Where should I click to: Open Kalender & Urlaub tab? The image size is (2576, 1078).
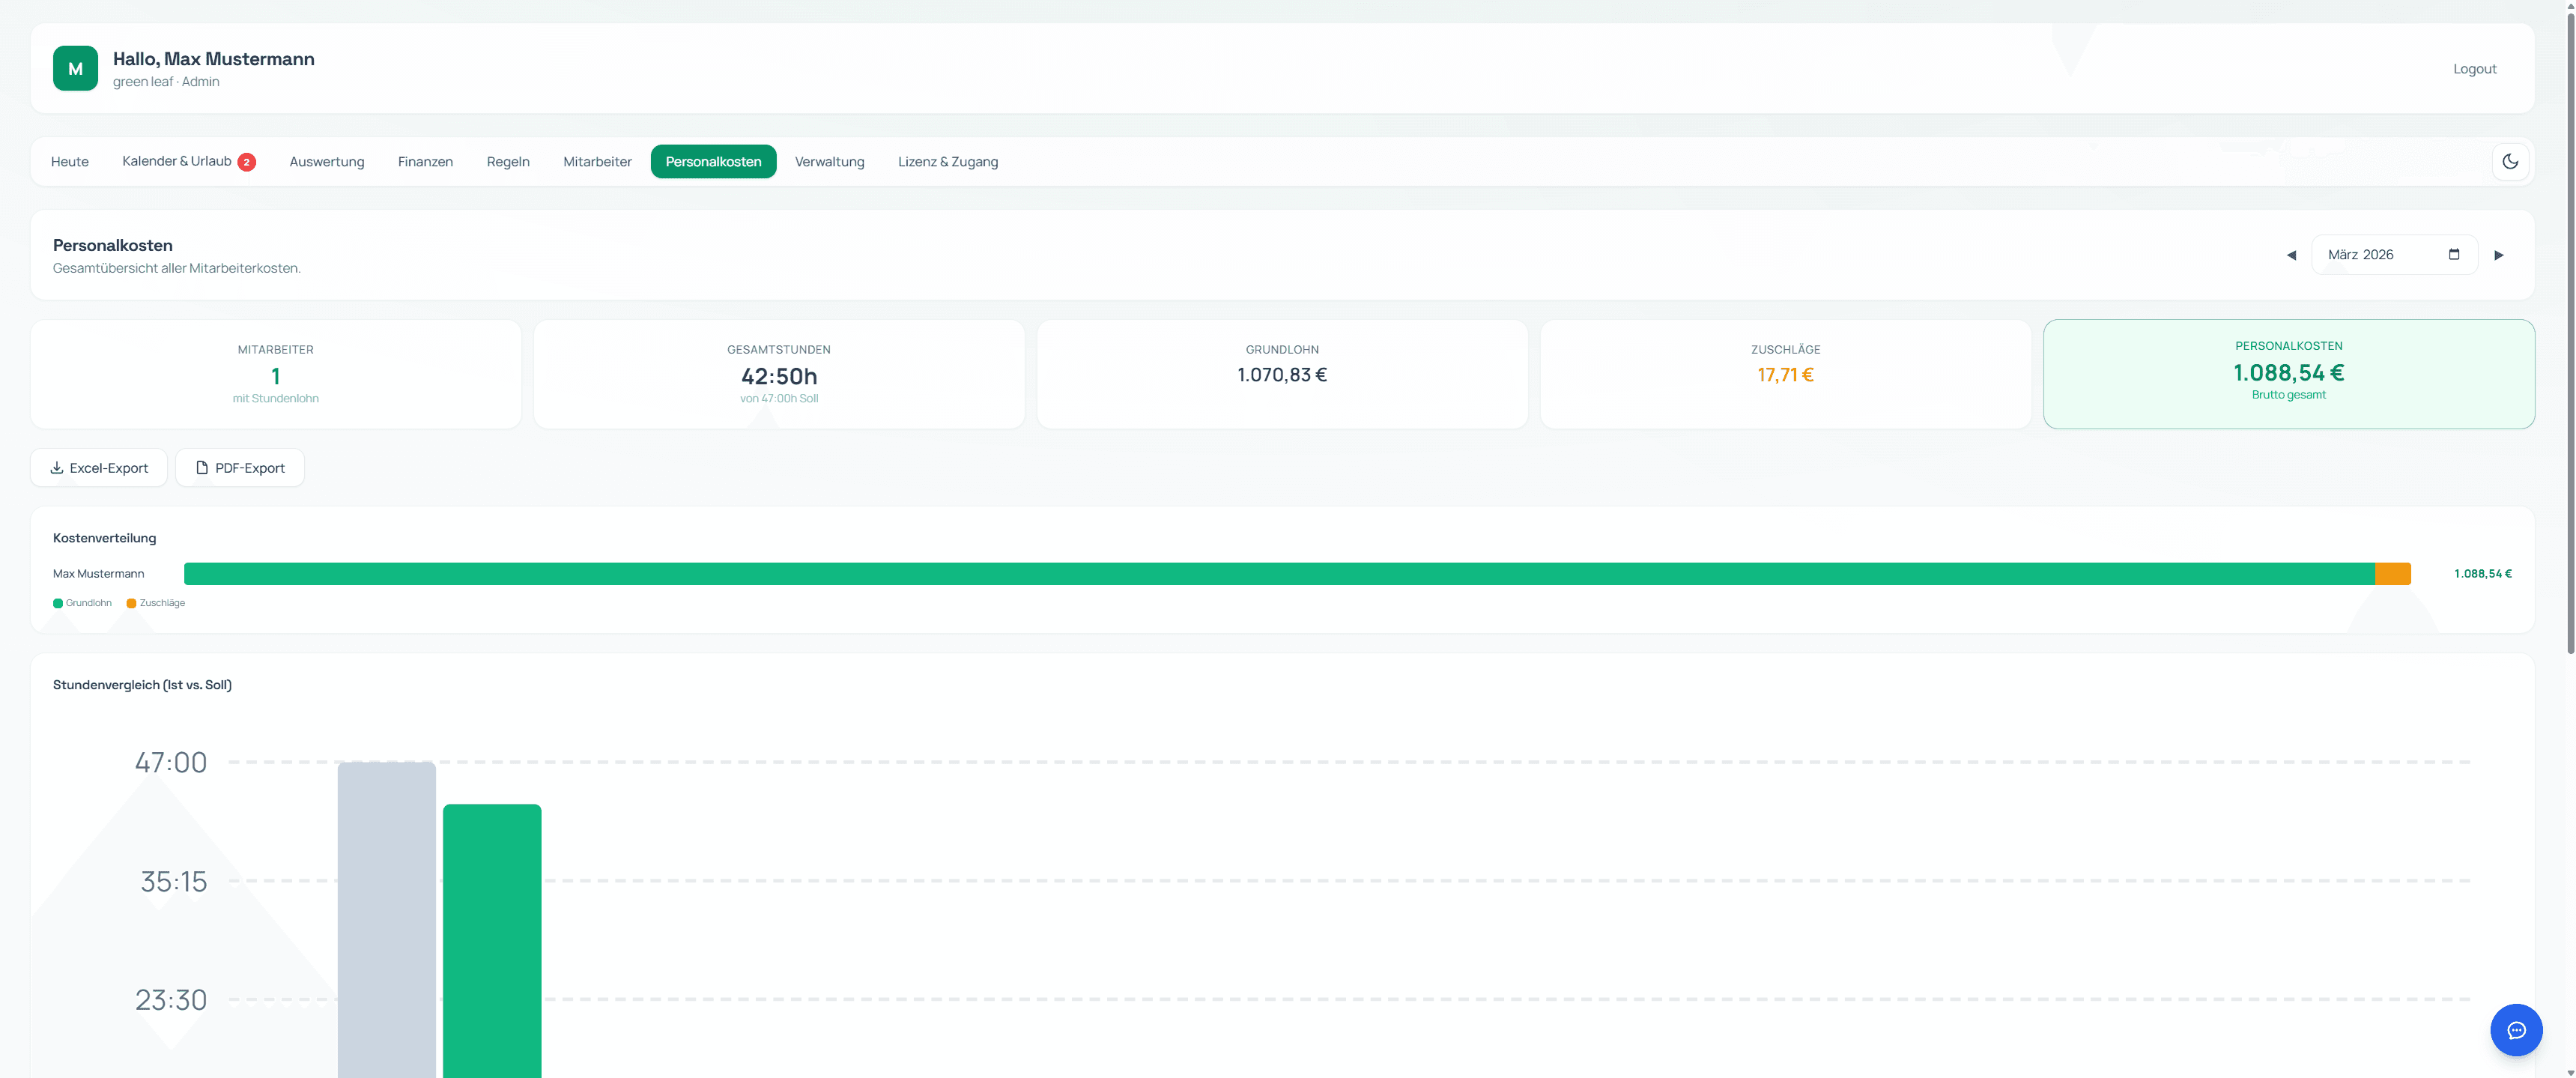(x=176, y=161)
